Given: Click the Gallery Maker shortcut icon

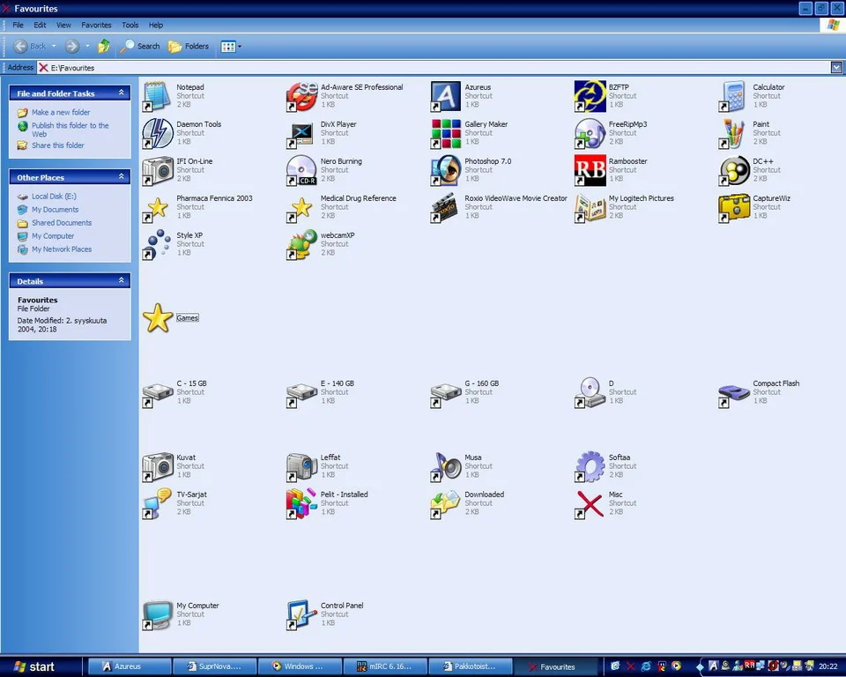Looking at the screenshot, I should pyautogui.click(x=446, y=133).
